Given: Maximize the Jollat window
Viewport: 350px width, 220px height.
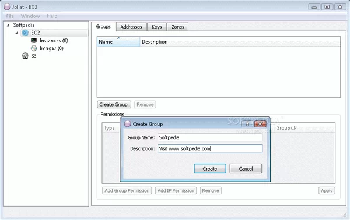Looking at the screenshot, I should click(x=327, y=7).
